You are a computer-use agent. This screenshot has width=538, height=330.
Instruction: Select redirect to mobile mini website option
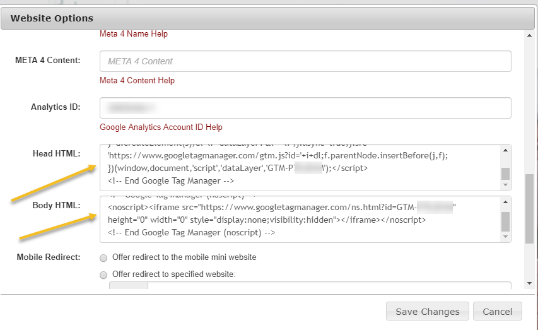click(x=103, y=258)
